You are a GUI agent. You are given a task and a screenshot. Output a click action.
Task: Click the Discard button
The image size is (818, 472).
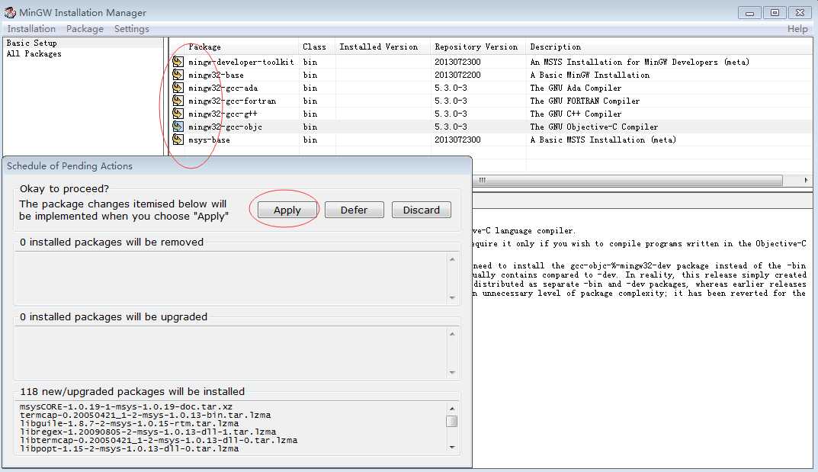pos(422,210)
